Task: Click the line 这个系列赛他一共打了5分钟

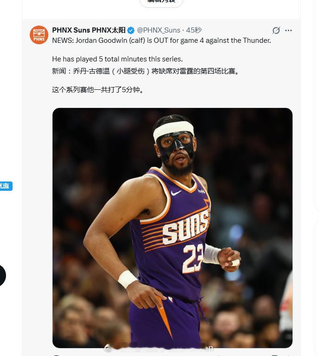Action: [x=98, y=90]
